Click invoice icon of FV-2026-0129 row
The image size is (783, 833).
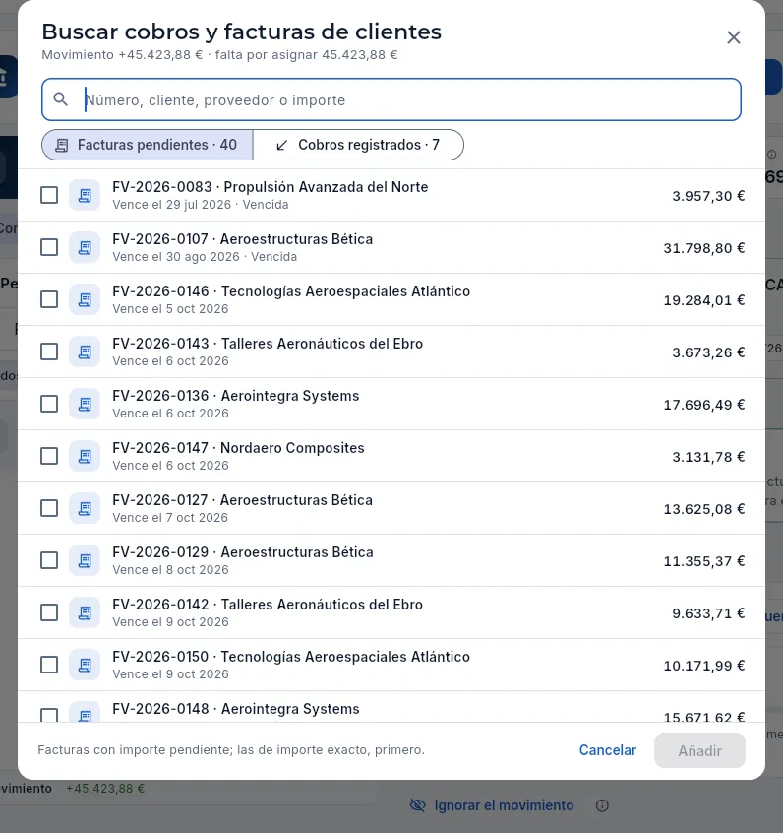(x=85, y=560)
